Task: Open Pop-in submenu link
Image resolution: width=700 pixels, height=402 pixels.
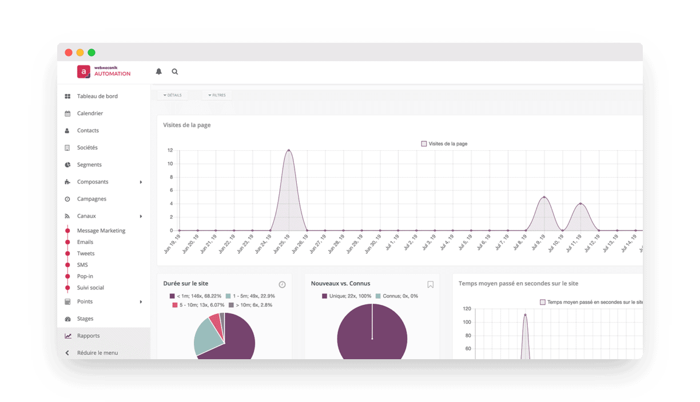Action: click(85, 276)
